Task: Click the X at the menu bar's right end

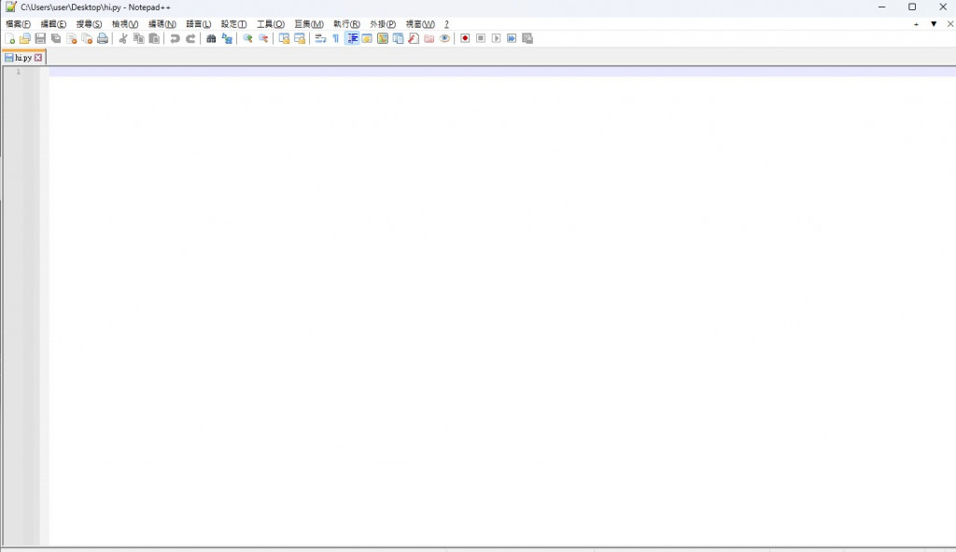Action: point(949,24)
